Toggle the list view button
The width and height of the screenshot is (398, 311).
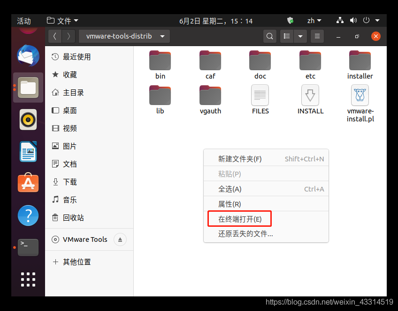287,36
